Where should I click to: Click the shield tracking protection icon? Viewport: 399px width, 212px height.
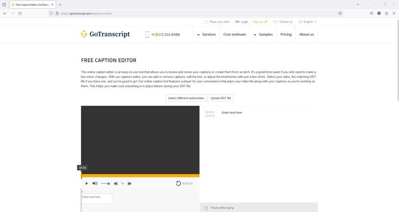coord(51,14)
